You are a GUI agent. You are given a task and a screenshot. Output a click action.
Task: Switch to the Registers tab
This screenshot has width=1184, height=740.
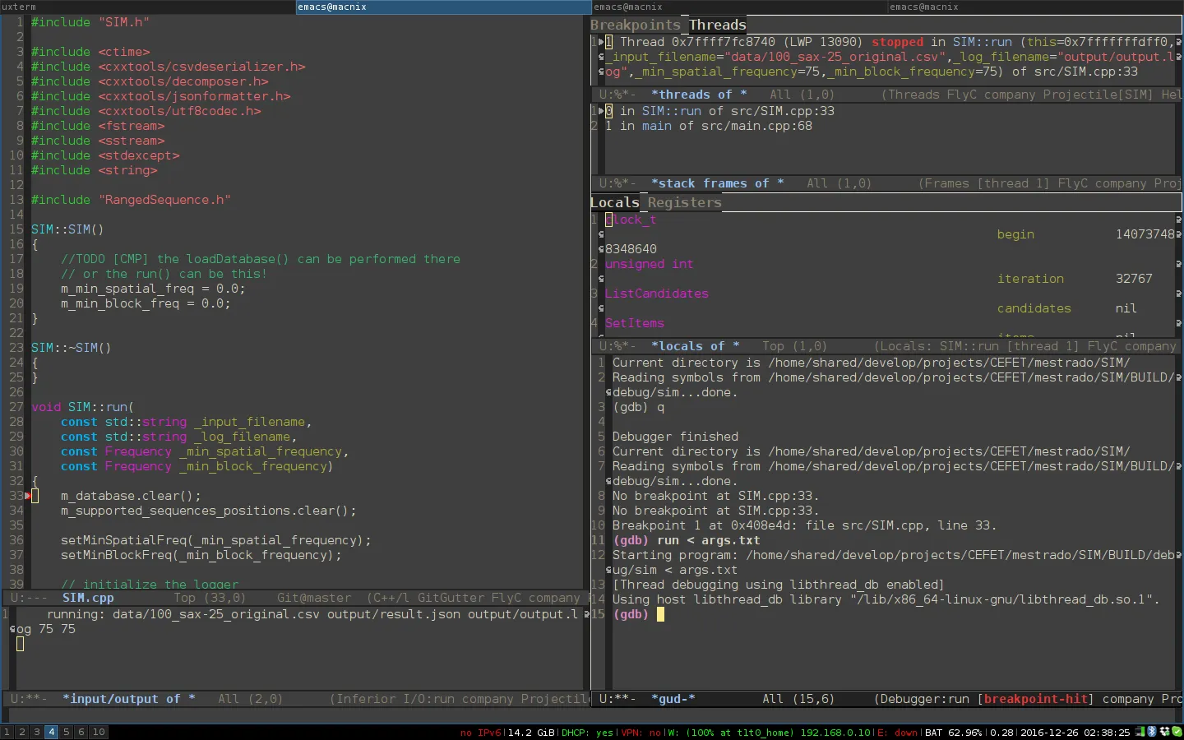click(684, 203)
